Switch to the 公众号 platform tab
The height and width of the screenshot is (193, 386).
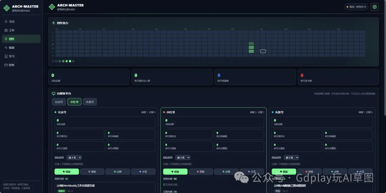(x=59, y=102)
